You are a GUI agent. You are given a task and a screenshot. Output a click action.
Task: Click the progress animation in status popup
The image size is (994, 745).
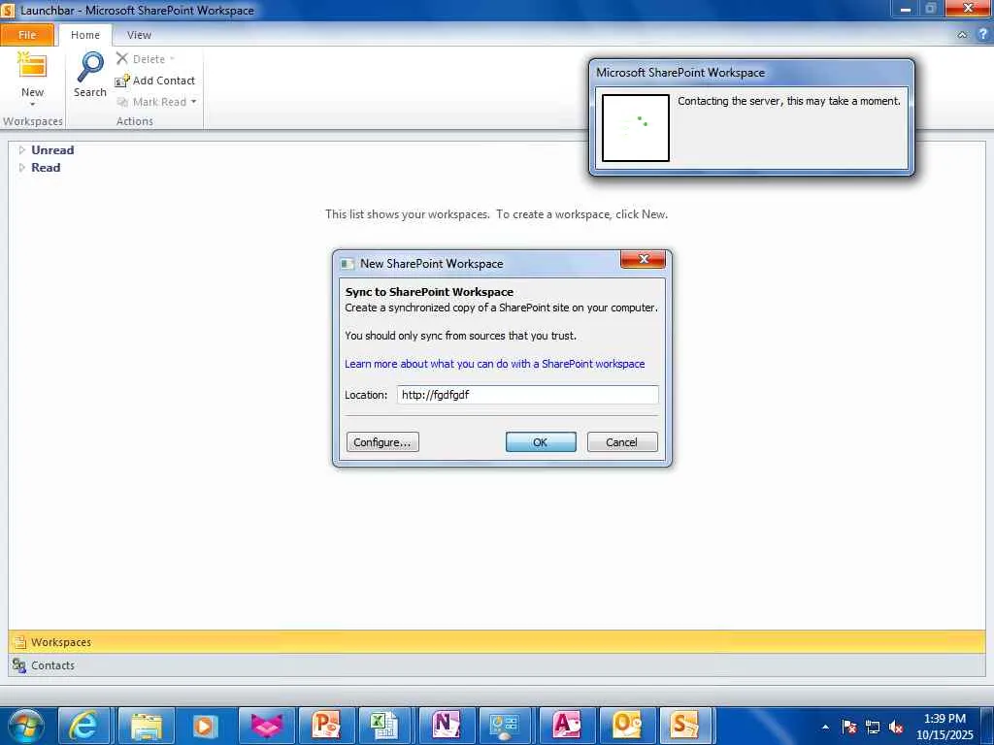[635, 128]
